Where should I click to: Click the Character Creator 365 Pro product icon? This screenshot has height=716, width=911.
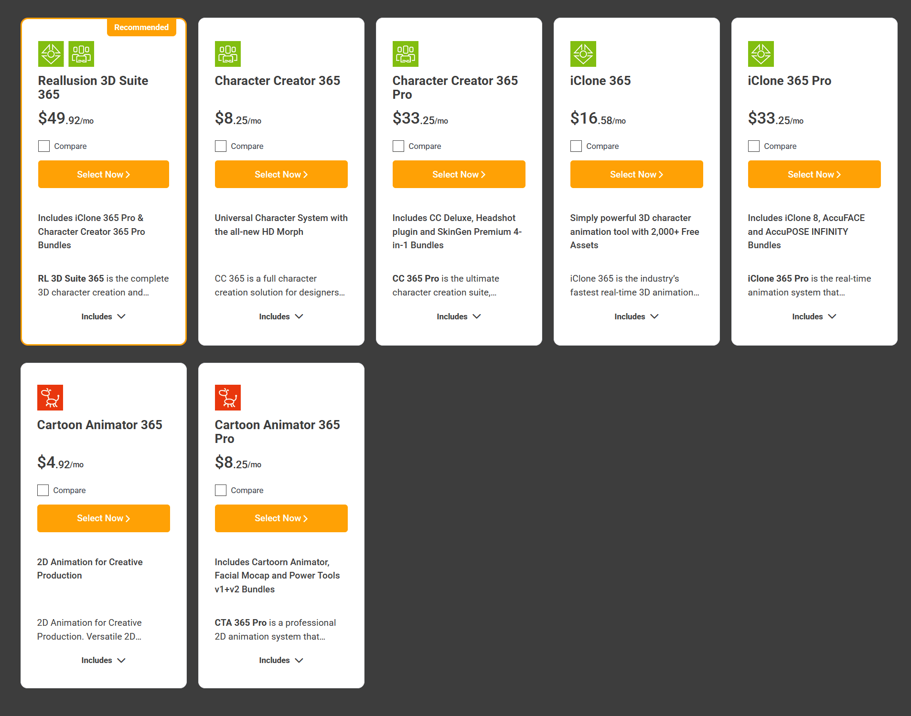tap(405, 54)
